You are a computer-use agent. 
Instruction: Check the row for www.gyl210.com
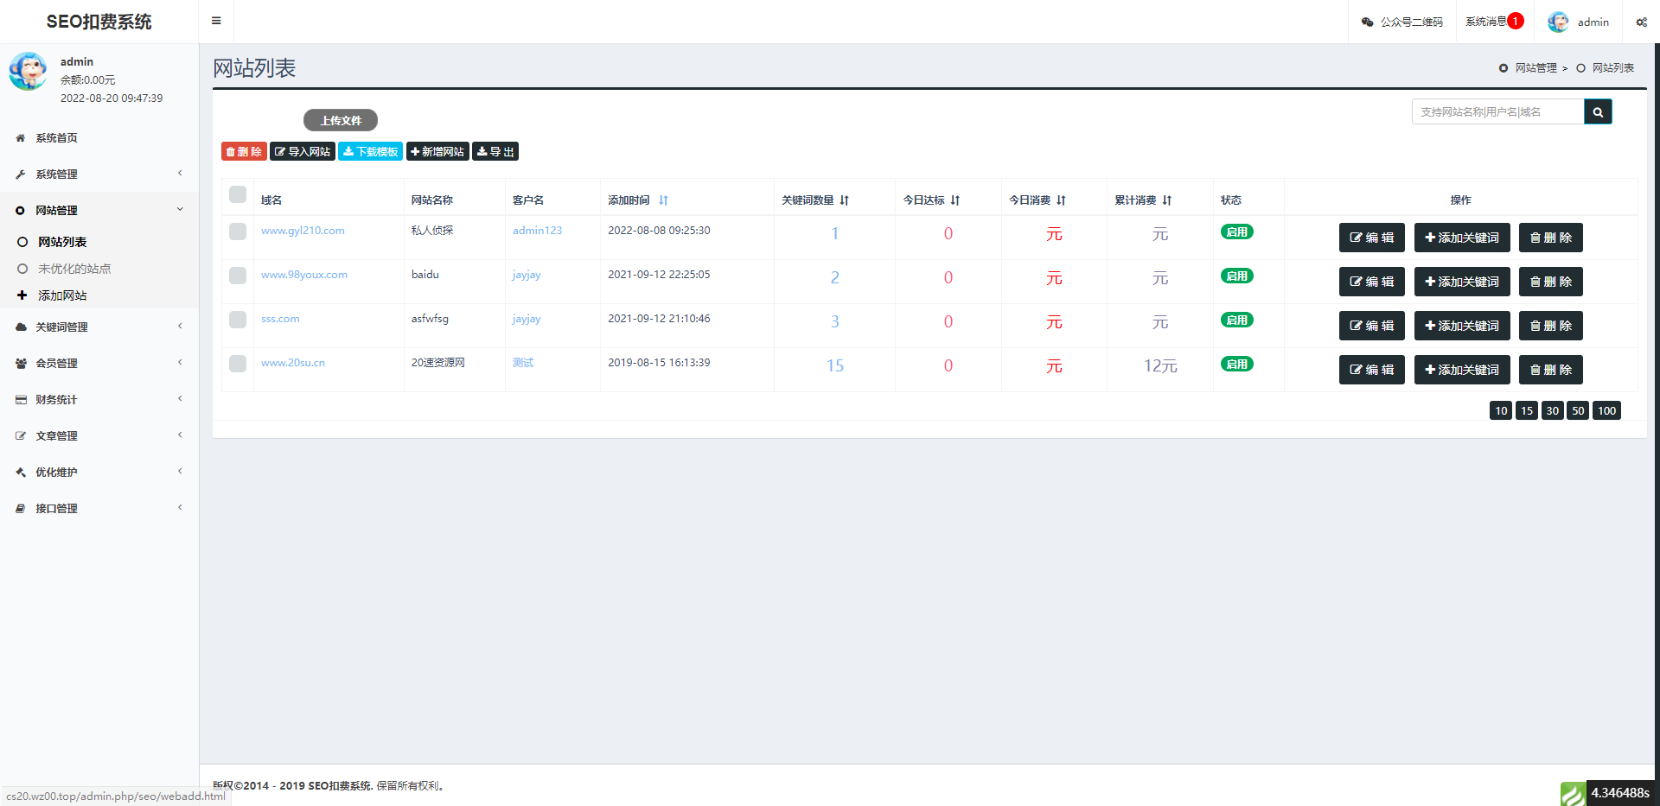(x=238, y=232)
